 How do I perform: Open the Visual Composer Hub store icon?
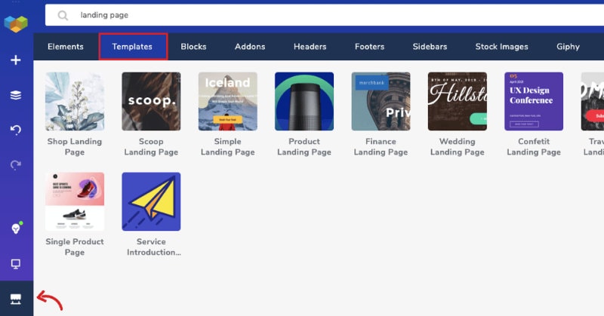point(16,299)
